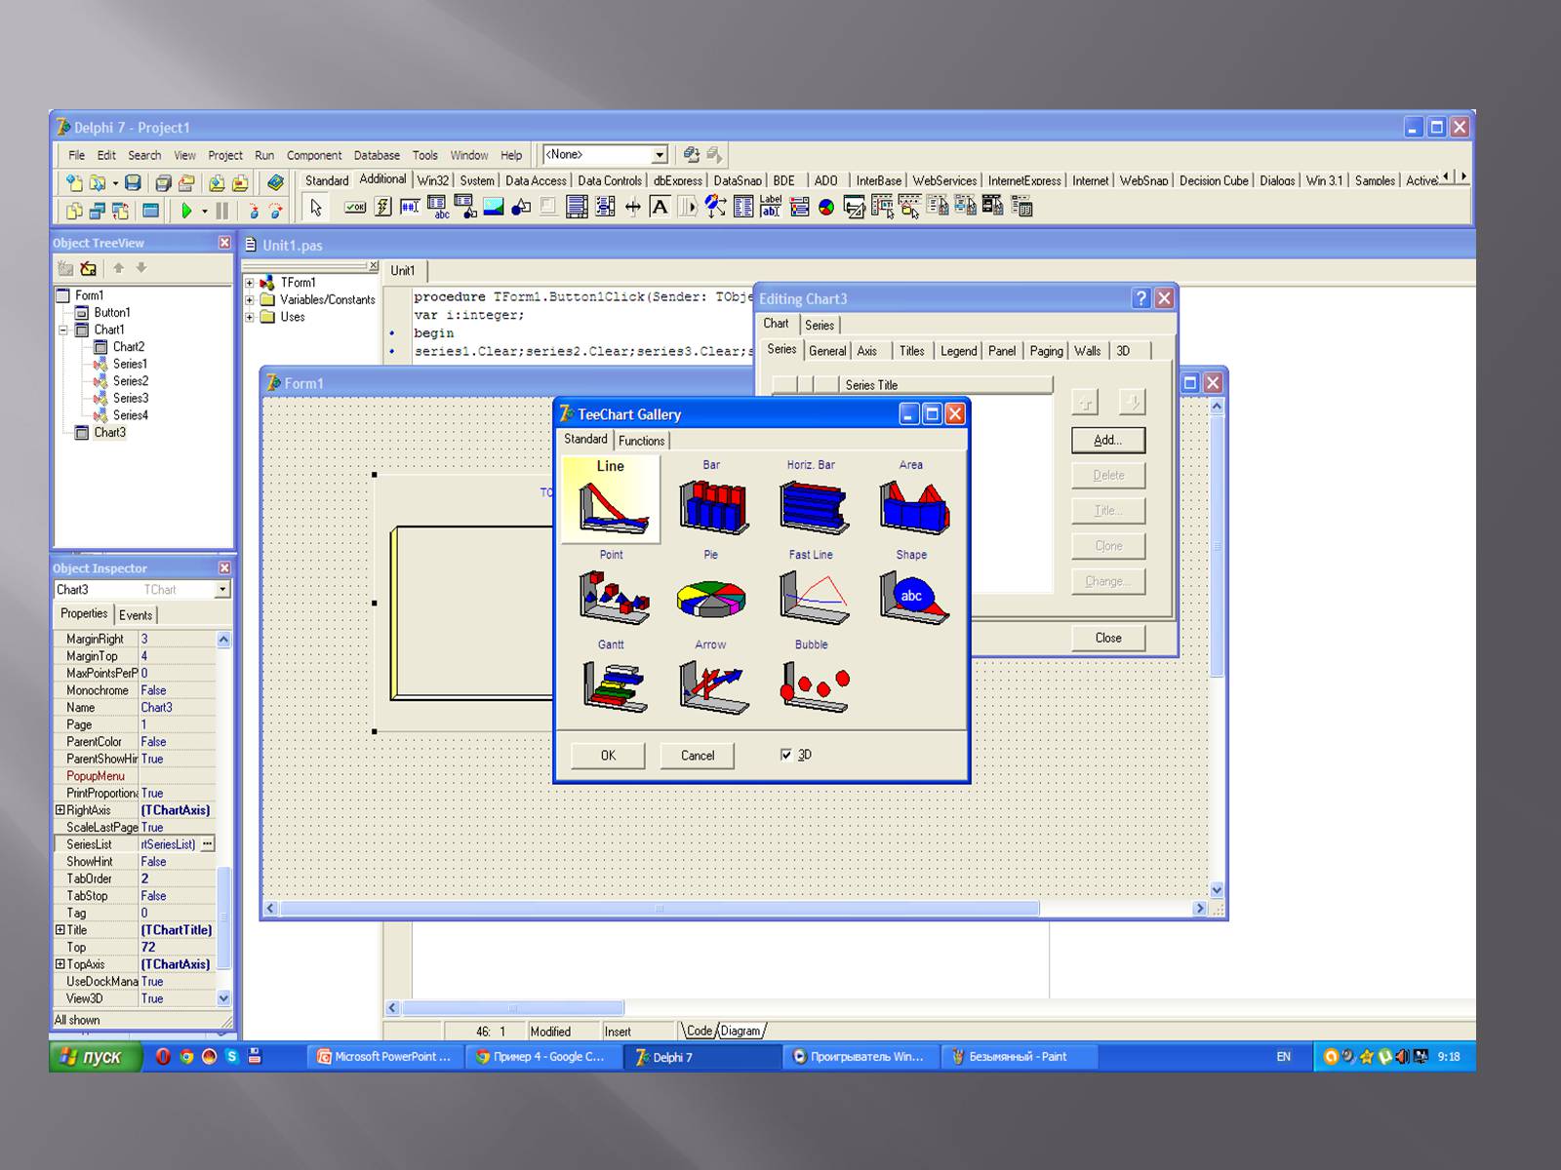The image size is (1561, 1170).
Task: Open Help contents book icon
Action: click(x=276, y=182)
